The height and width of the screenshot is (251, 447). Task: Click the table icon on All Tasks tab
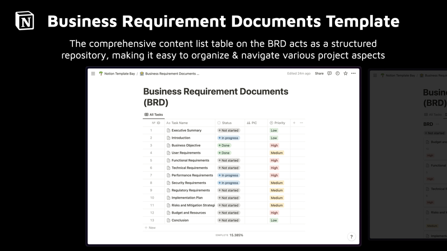pos(146,115)
